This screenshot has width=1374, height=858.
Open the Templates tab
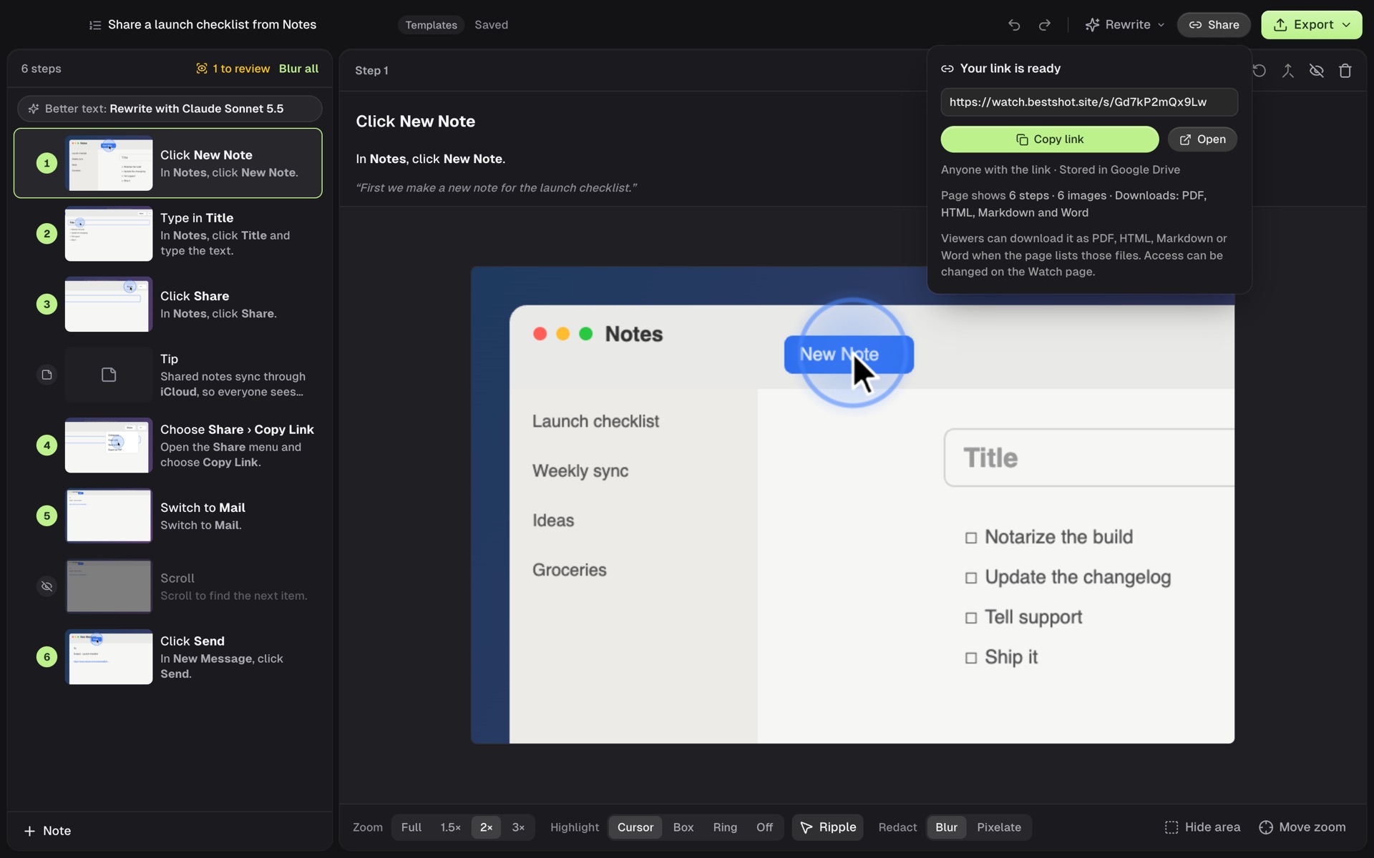tap(431, 25)
